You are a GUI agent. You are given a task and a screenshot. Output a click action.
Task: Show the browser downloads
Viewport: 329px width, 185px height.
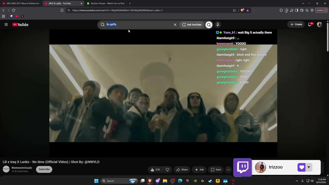(x=286, y=10)
